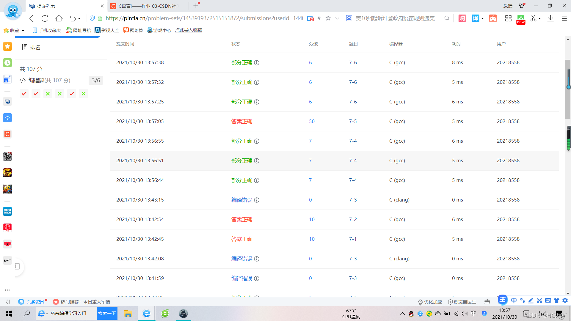
Task: Click 反馈 feedback button
Action: (508, 6)
